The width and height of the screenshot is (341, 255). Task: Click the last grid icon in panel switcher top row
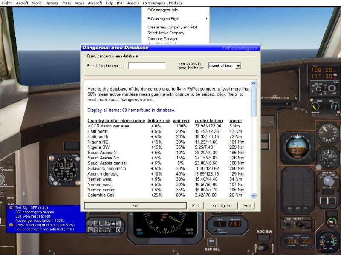[x=118, y=223]
